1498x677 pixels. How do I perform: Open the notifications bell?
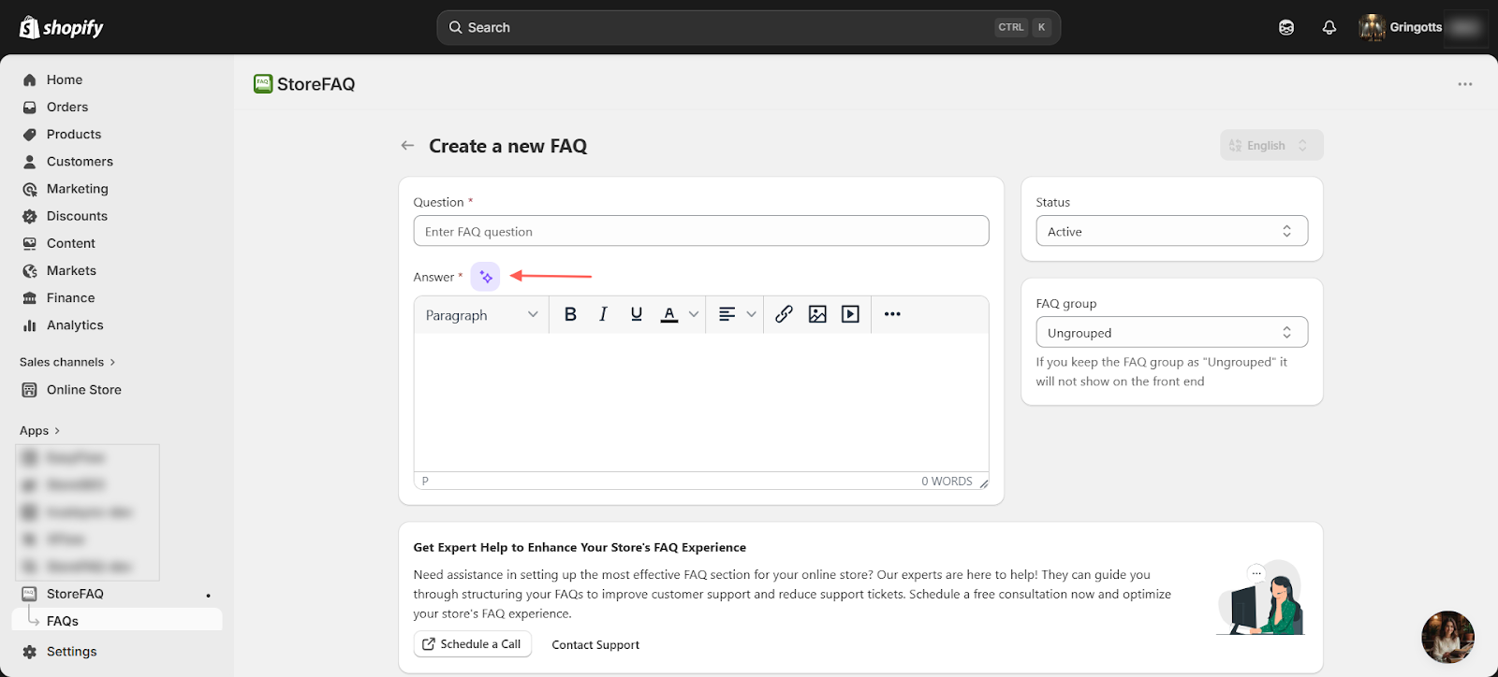click(1329, 27)
